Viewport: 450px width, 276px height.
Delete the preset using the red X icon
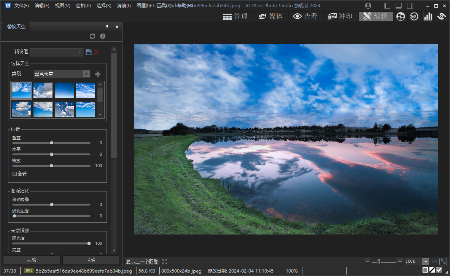click(97, 52)
